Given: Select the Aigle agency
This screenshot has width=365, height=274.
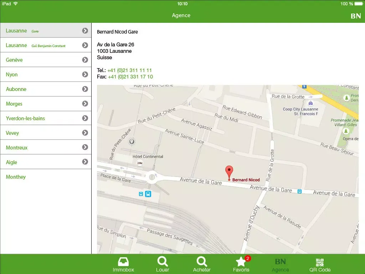Looking at the screenshot, I should 46,162.
